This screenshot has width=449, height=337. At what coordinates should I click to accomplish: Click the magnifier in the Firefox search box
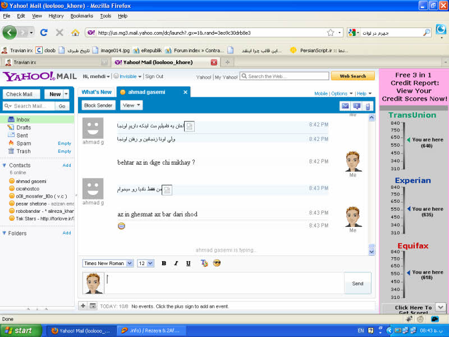tap(427, 33)
